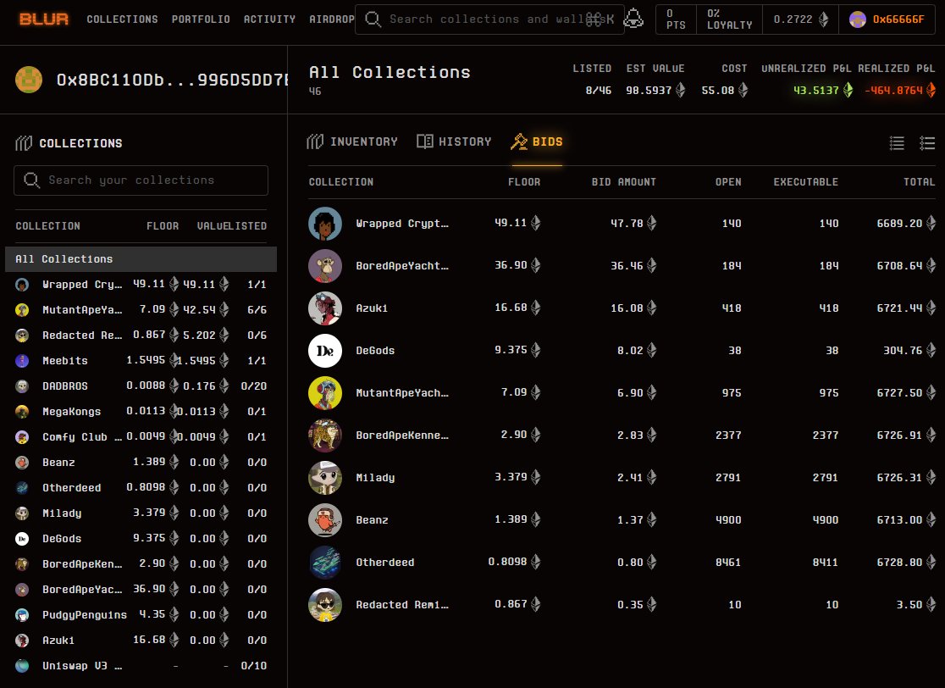The height and width of the screenshot is (688, 945).
Task: Click the Comfy Club icon in sidebar
Action: coord(22,437)
